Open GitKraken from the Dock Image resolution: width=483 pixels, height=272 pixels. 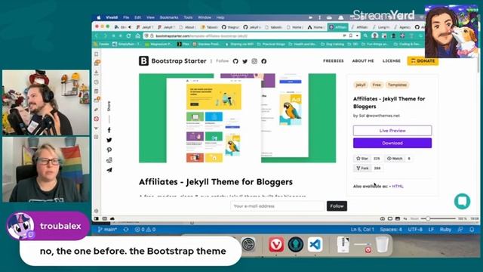pyautogui.click(x=295, y=245)
